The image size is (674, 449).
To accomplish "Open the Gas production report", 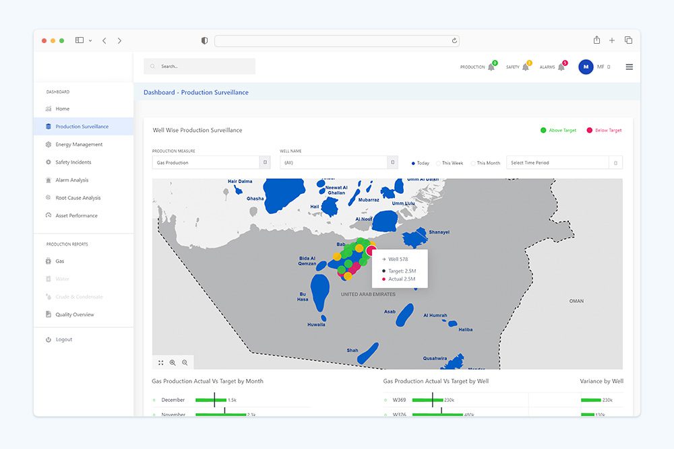I will [84, 261].
